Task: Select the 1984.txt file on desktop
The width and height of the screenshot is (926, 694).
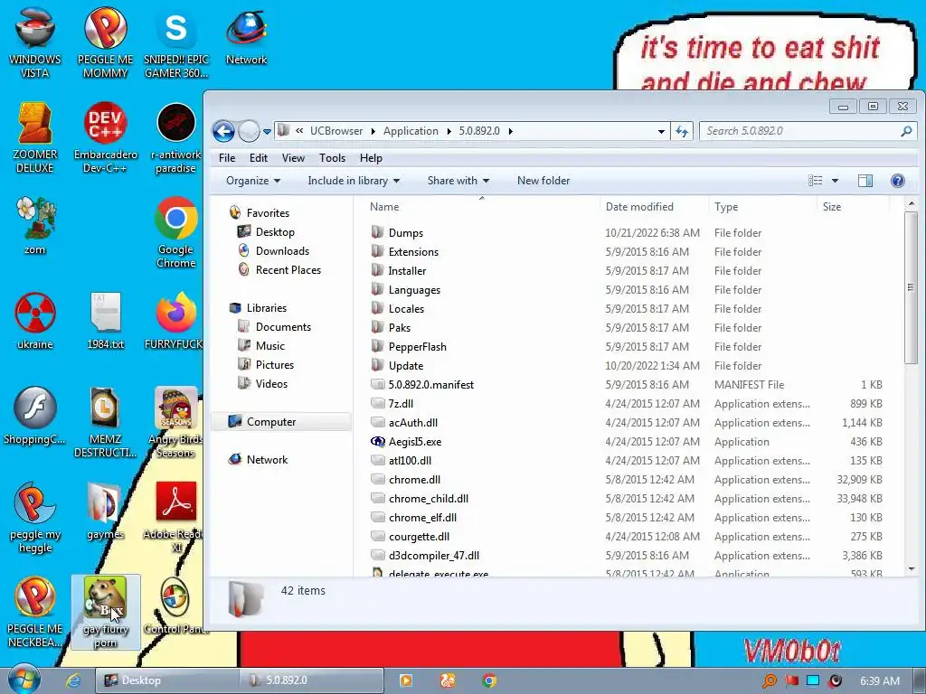Action: (x=105, y=321)
